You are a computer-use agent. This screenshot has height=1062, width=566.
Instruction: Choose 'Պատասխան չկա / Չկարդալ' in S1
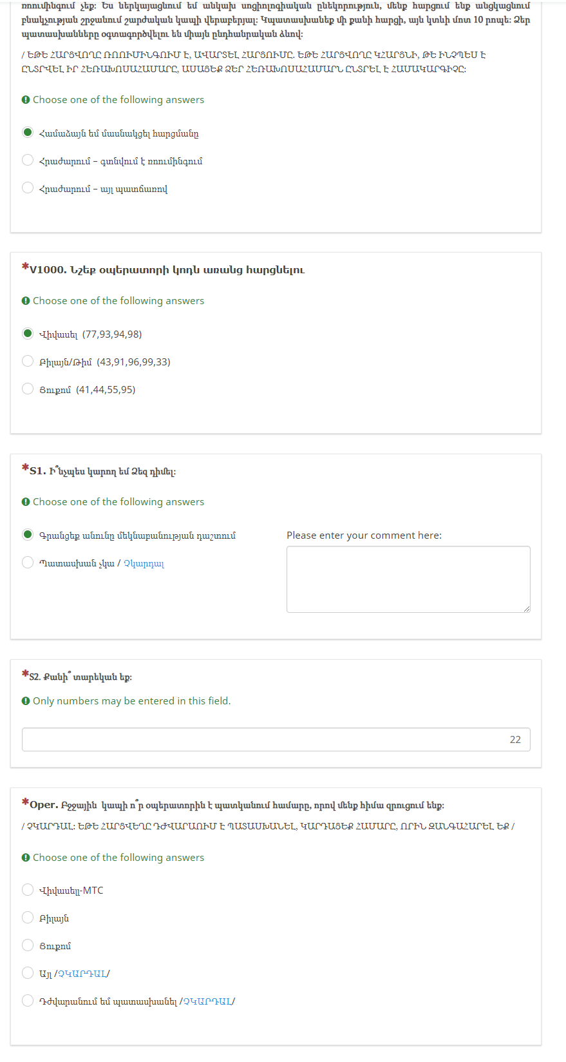coord(28,563)
